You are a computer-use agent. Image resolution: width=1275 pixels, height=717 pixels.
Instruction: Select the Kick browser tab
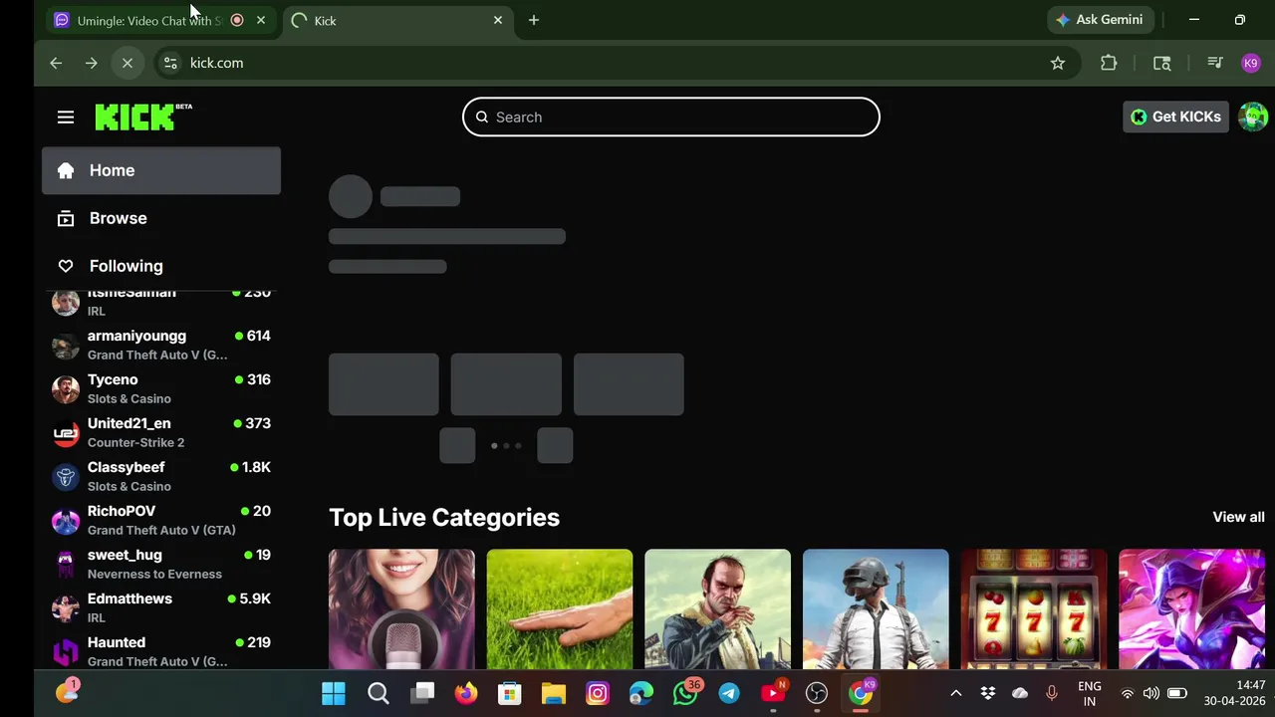[x=398, y=20]
